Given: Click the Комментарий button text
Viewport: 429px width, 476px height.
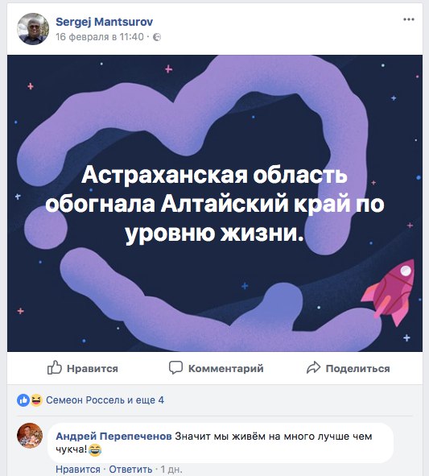Looking at the screenshot, I should [225, 368].
